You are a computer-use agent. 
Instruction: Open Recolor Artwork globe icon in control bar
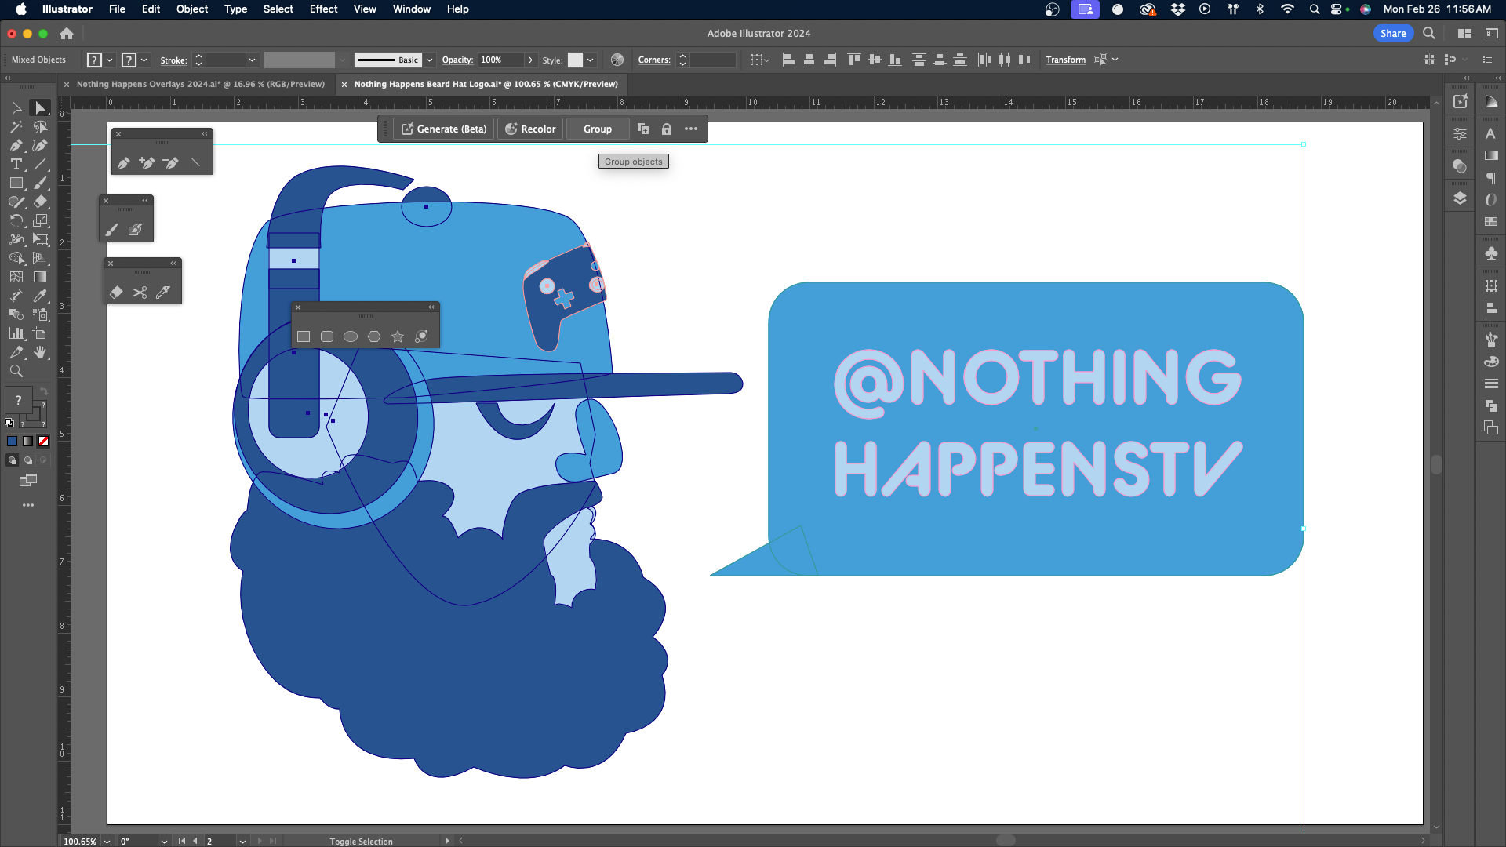617,60
